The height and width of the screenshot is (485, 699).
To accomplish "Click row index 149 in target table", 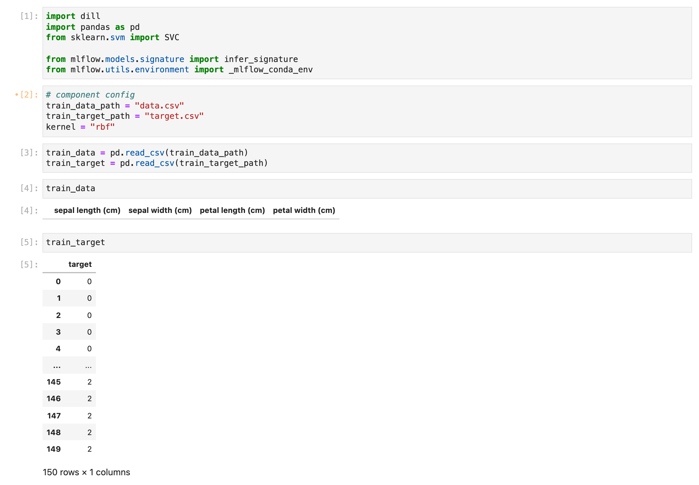I will (x=54, y=449).
